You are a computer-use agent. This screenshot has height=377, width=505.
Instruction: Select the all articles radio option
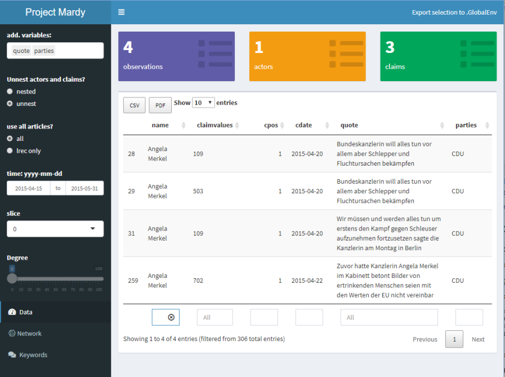click(x=10, y=139)
